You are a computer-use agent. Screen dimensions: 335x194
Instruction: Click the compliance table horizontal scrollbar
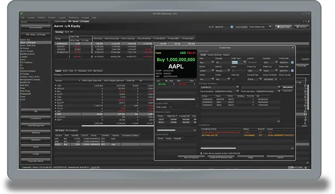(218, 148)
